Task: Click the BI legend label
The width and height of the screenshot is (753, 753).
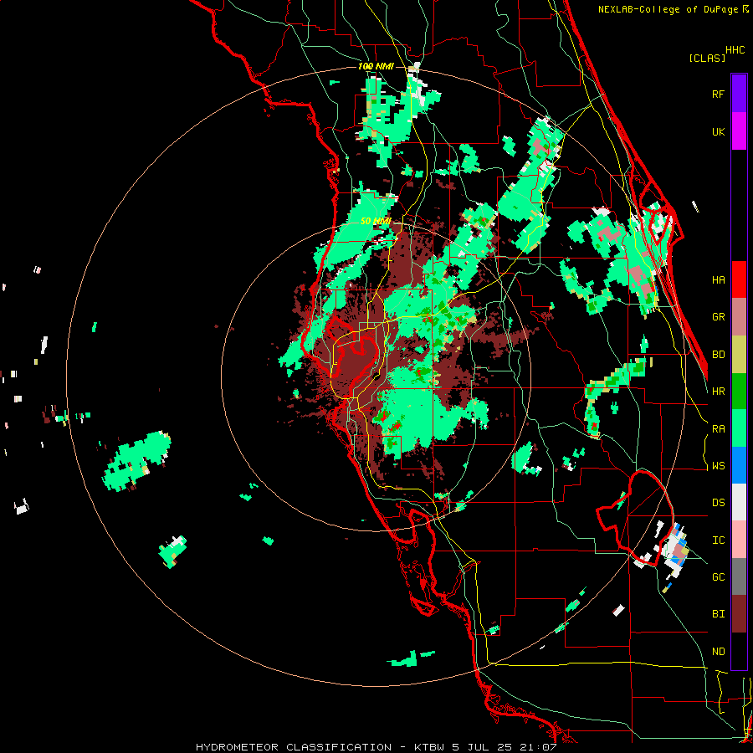Action: (x=718, y=614)
